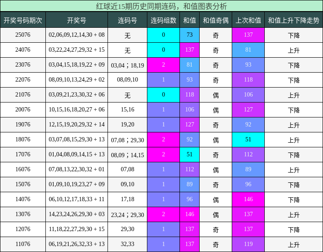Screen dimensions: 323x252
Task: Click winning numbers 08,09,10,13,24,29 + 02
Action: (x=77, y=80)
